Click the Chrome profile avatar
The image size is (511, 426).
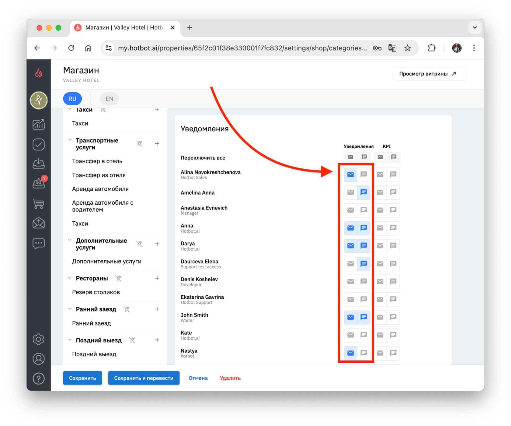(x=457, y=48)
